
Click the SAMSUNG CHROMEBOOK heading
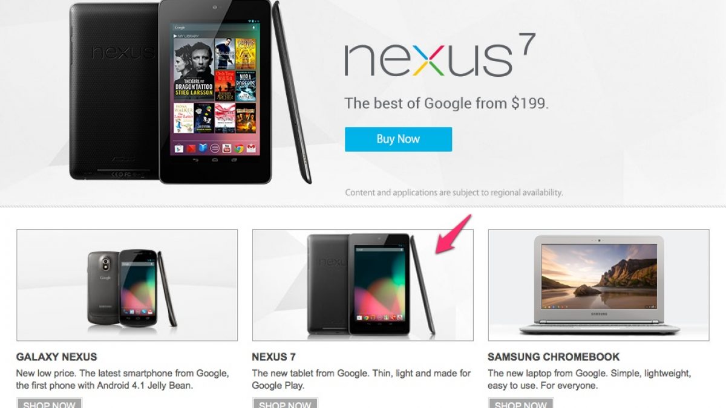click(x=554, y=357)
